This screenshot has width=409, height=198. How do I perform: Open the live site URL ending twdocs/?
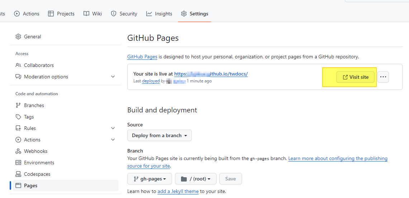pos(211,74)
